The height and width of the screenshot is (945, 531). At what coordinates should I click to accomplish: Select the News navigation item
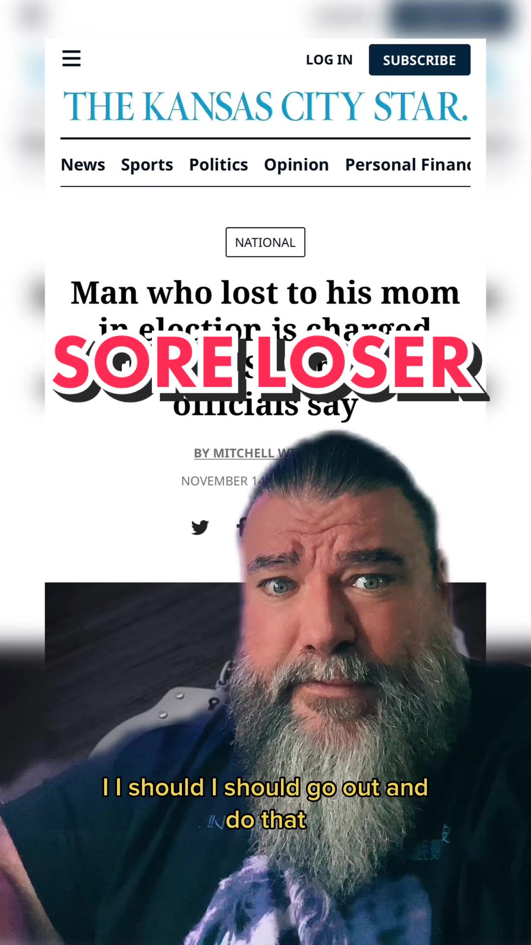pos(83,164)
